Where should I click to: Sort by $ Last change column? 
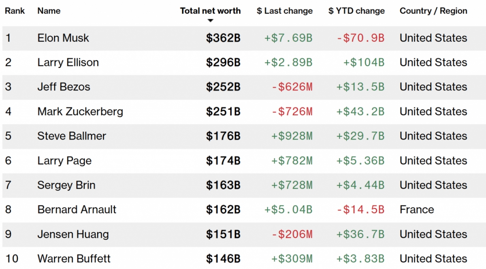coord(284,11)
